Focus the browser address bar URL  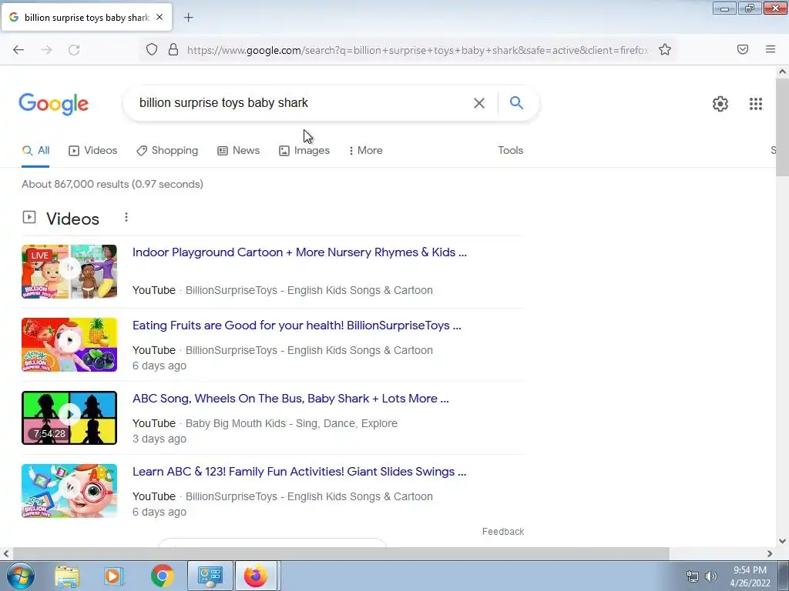(418, 50)
